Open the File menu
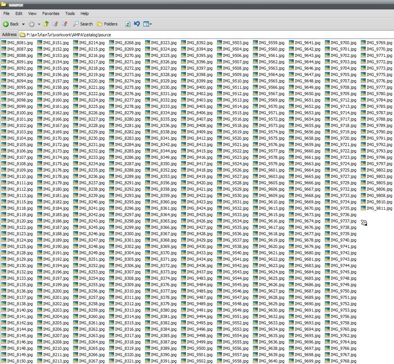The image size is (394, 364). [6, 13]
